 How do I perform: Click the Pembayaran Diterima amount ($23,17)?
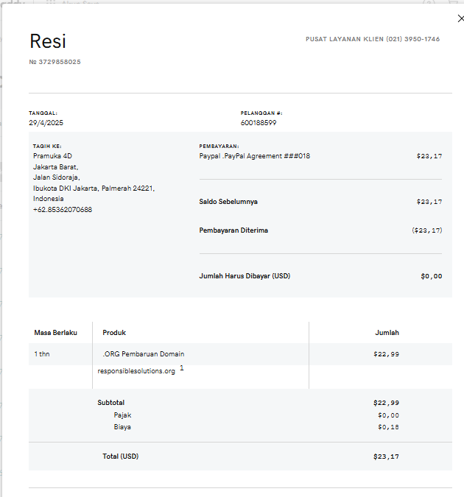tap(427, 230)
